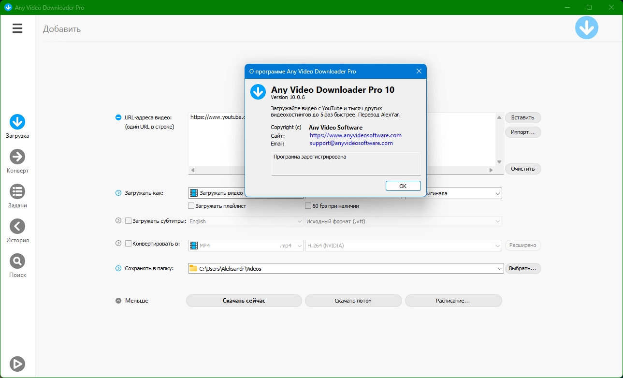The image size is (623, 378).
Task: Click the Скачать сейчас button
Action: [244, 301]
